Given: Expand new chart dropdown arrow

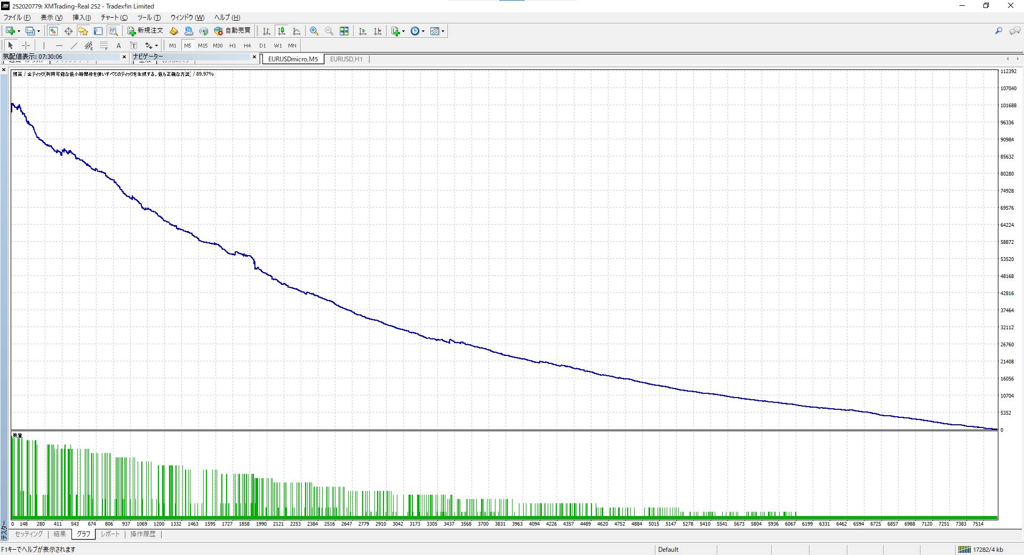Looking at the screenshot, I should pos(19,31).
